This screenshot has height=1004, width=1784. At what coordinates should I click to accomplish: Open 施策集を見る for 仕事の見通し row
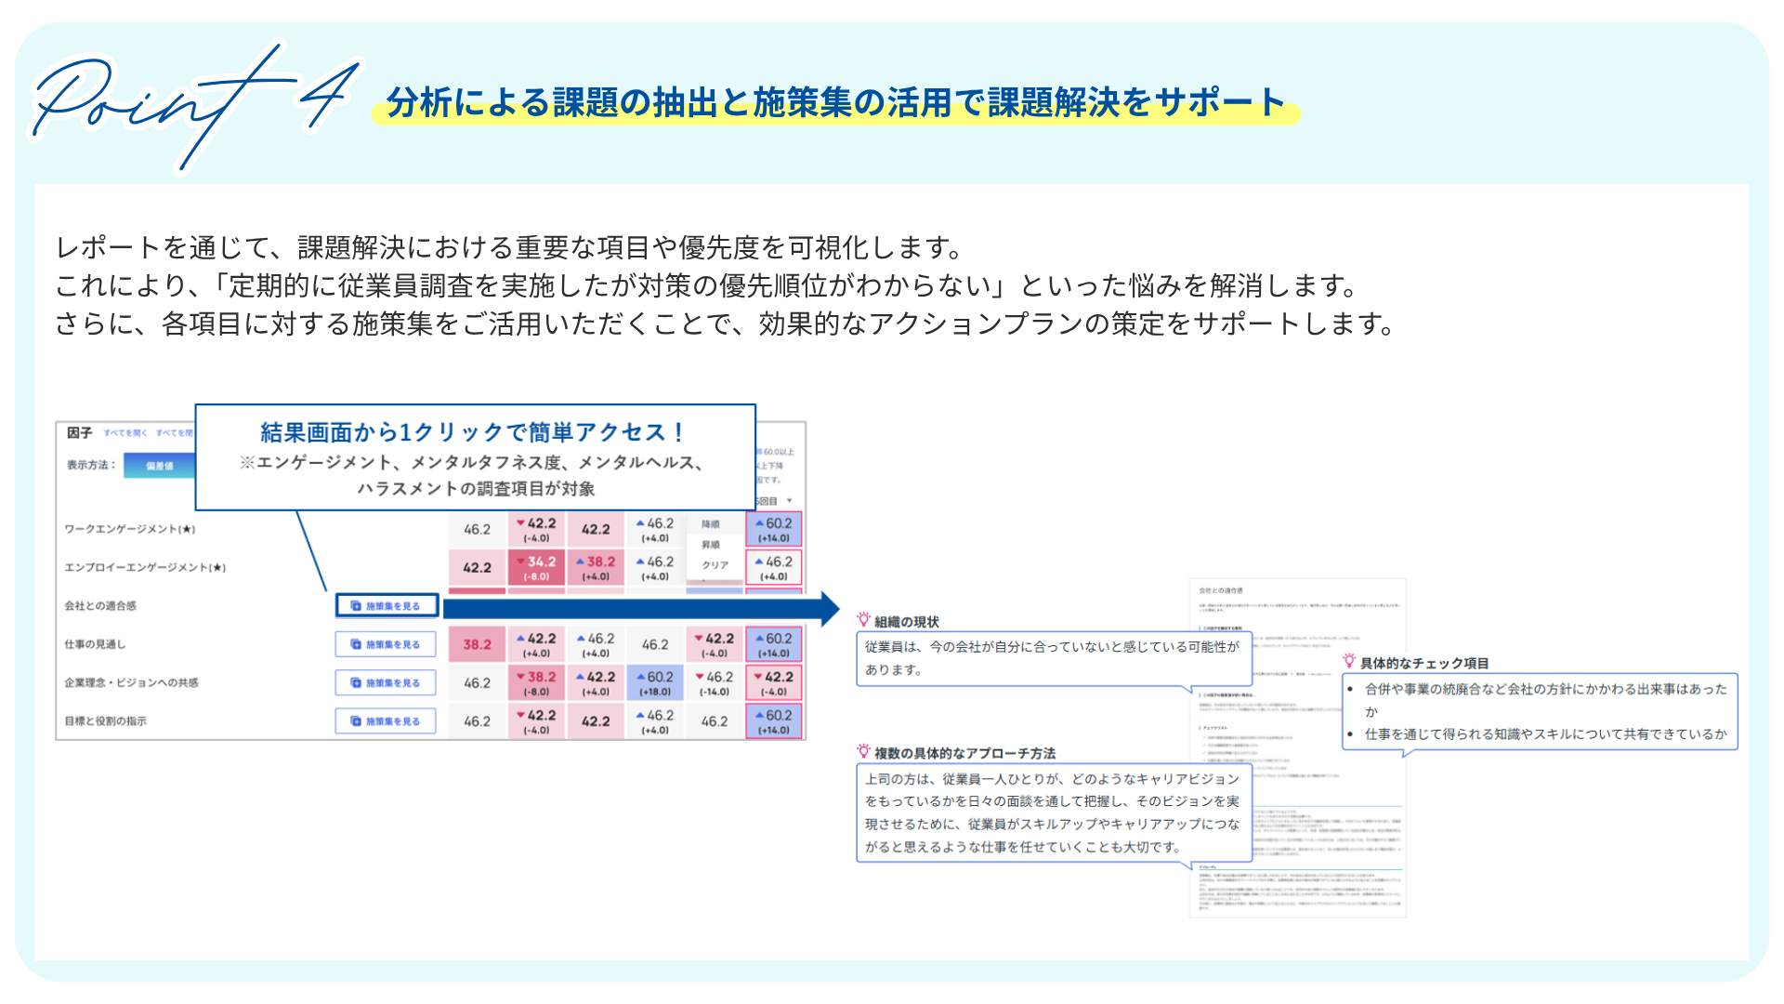[x=386, y=644]
